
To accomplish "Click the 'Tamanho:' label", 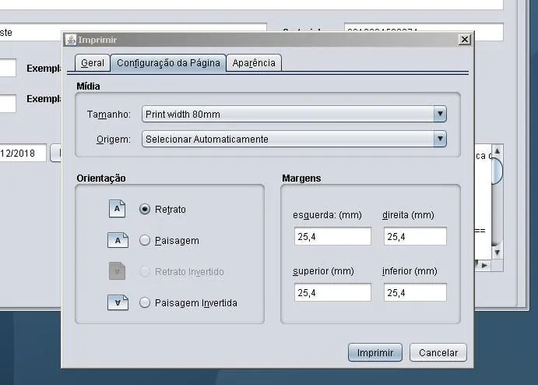I will pos(109,115).
